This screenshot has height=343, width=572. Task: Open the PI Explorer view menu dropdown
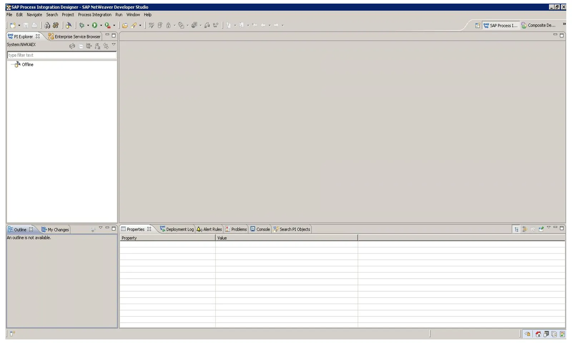(113, 45)
